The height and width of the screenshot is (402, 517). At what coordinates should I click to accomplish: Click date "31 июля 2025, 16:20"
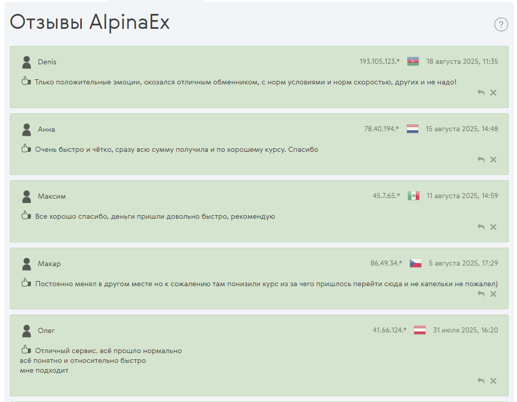click(465, 330)
